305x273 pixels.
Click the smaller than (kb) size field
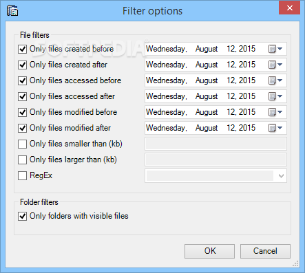pyautogui.click(x=215, y=144)
